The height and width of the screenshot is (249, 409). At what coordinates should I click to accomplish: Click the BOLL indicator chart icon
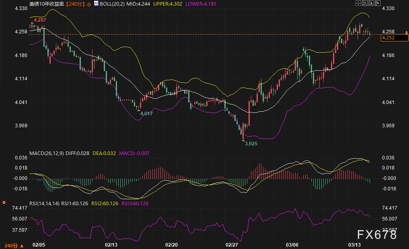(x=96, y=3)
